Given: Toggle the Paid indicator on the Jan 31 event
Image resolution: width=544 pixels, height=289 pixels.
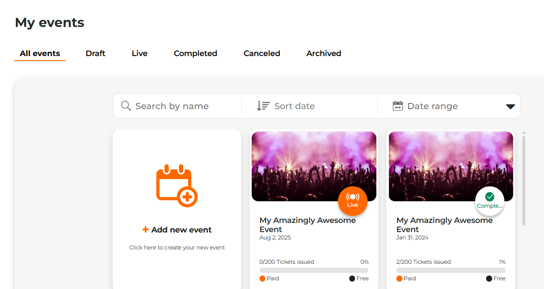Looking at the screenshot, I should click(399, 278).
